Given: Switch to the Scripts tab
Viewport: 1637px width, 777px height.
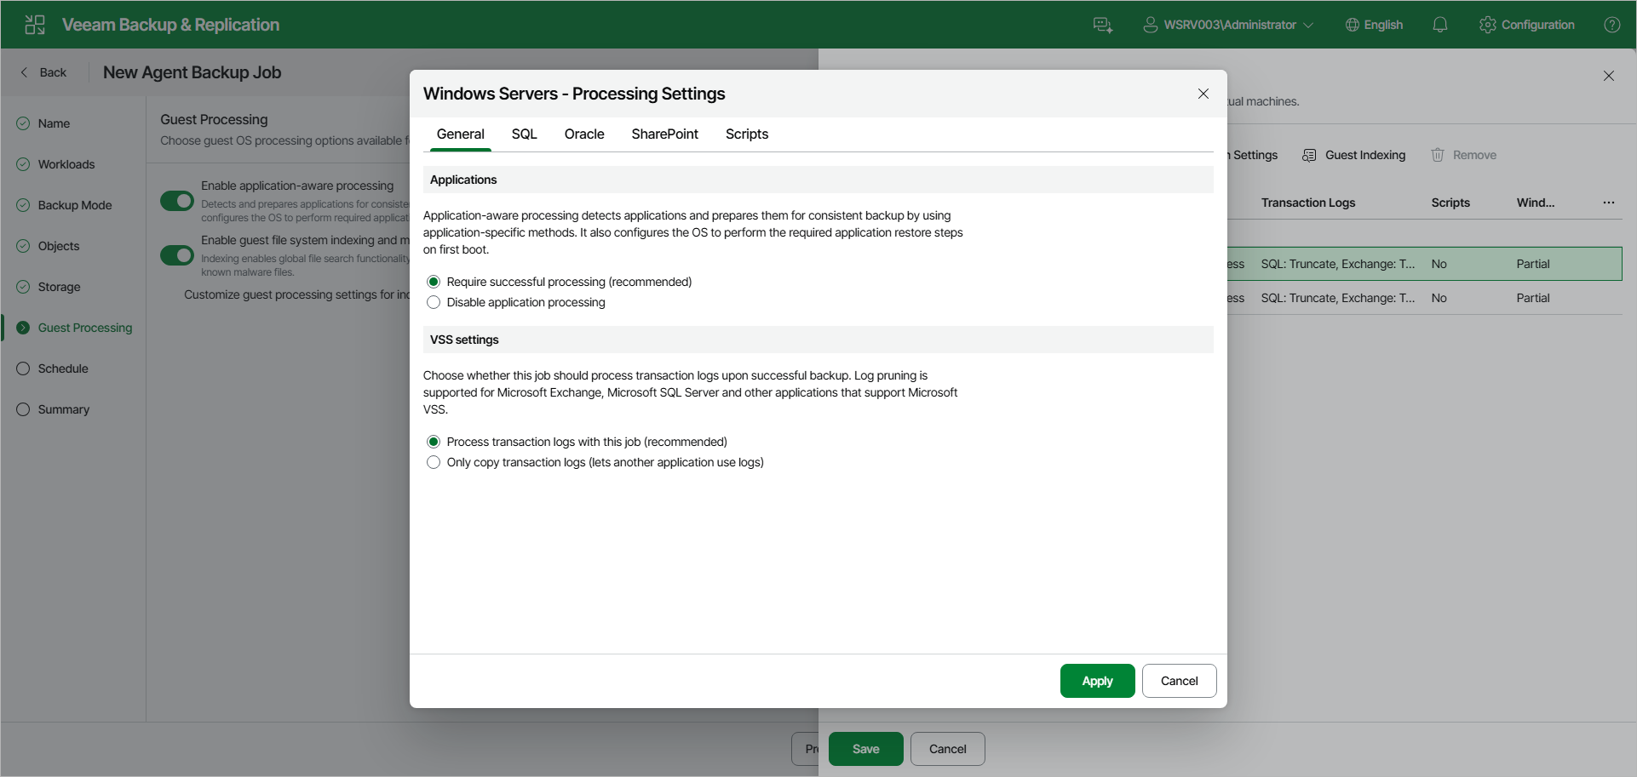Looking at the screenshot, I should [x=747, y=134].
